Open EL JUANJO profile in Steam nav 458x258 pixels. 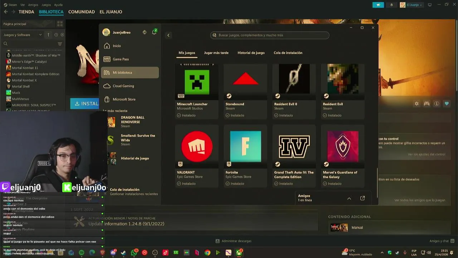(x=111, y=12)
